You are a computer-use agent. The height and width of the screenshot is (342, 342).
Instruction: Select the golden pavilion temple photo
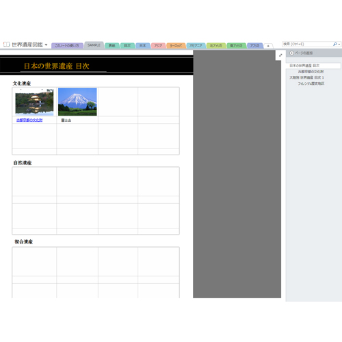(x=34, y=102)
